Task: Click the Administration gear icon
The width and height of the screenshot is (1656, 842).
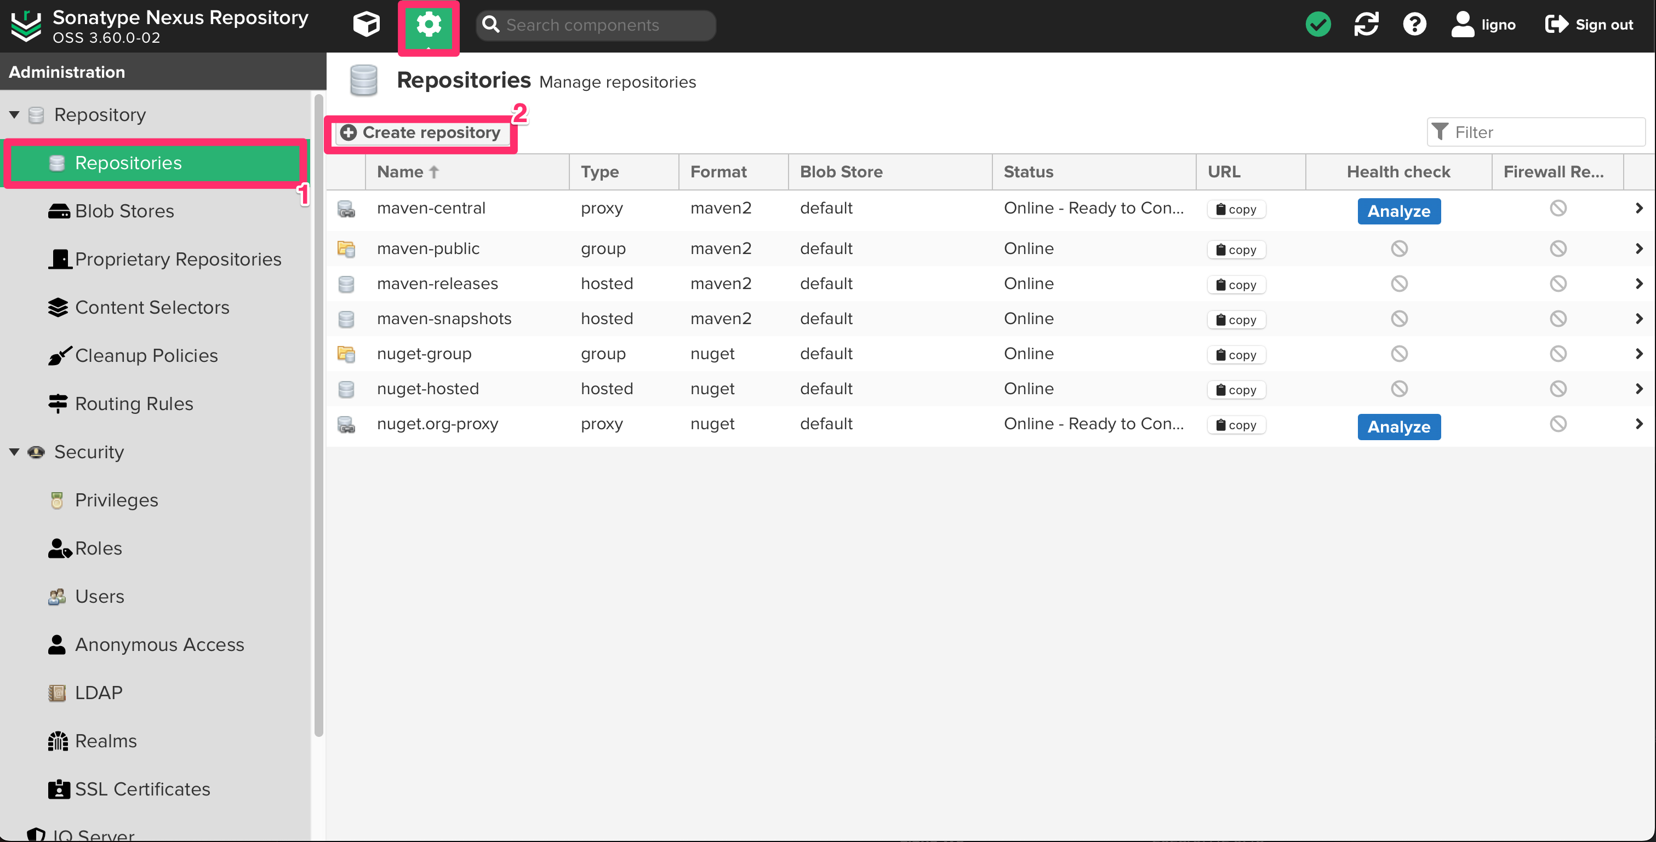Action: point(428,26)
